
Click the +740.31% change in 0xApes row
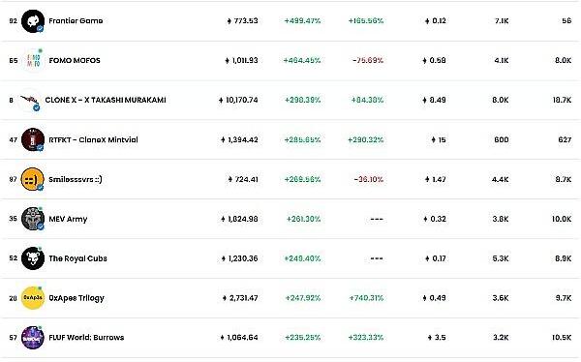click(366, 298)
